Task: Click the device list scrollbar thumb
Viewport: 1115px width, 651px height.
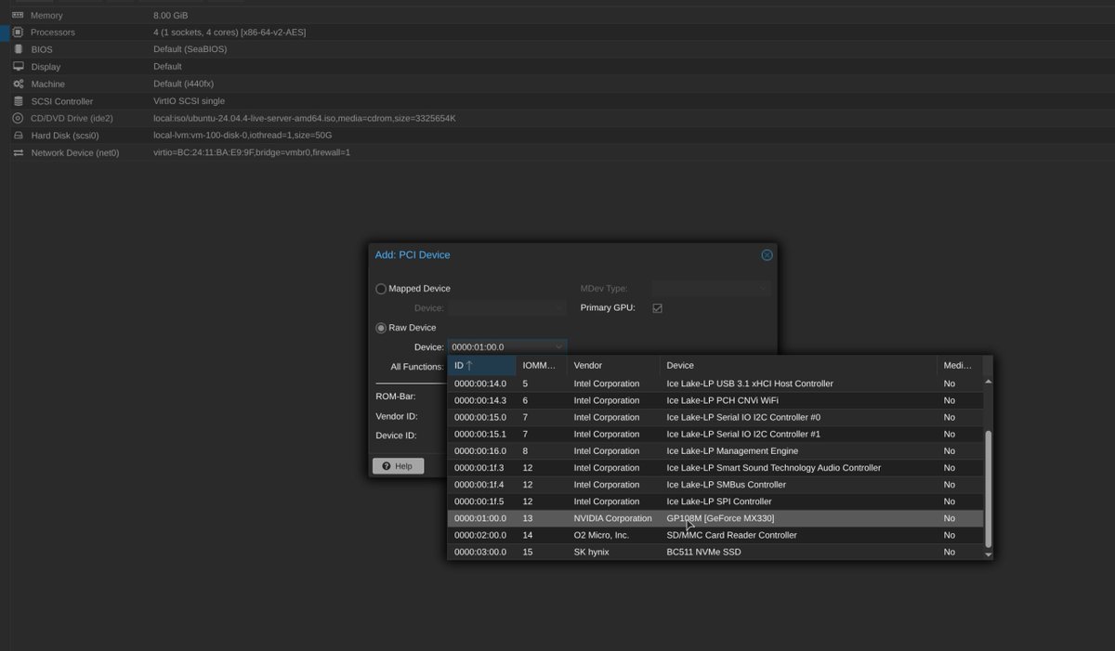Action: pyautogui.click(x=988, y=488)
